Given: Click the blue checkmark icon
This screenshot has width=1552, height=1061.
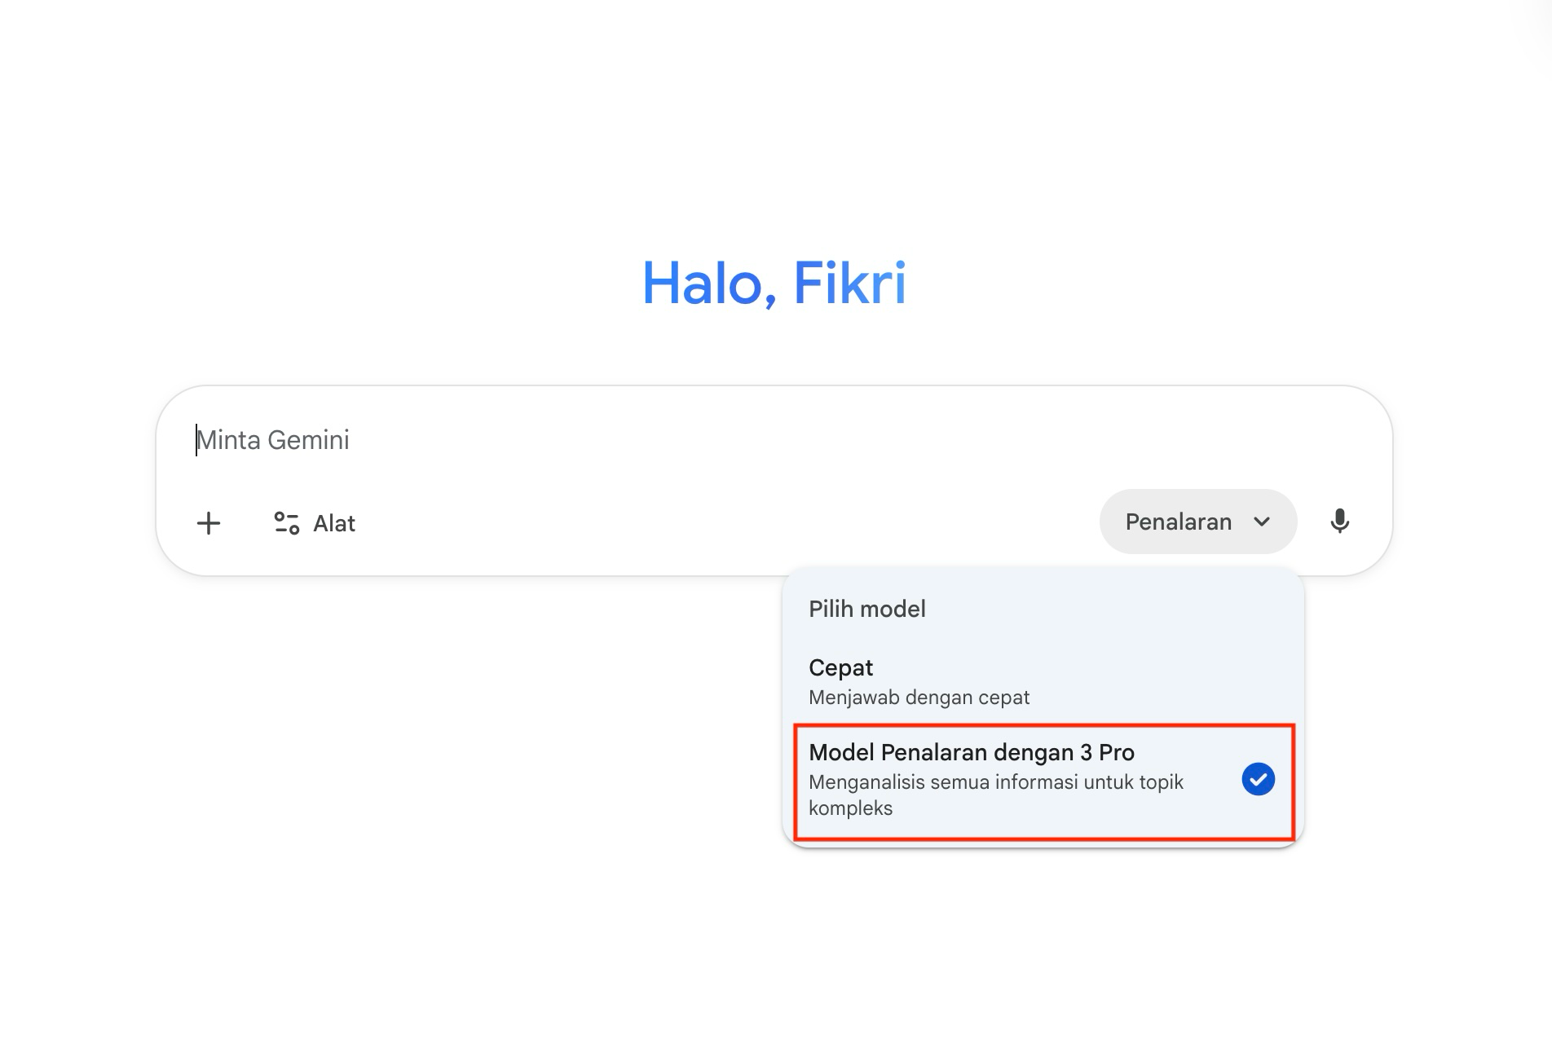Looking at the screenshot, I should pos(1258,779).
